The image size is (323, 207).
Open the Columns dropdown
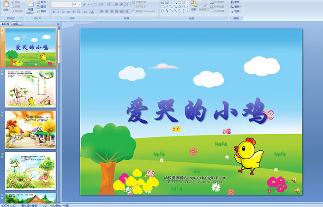128,12
